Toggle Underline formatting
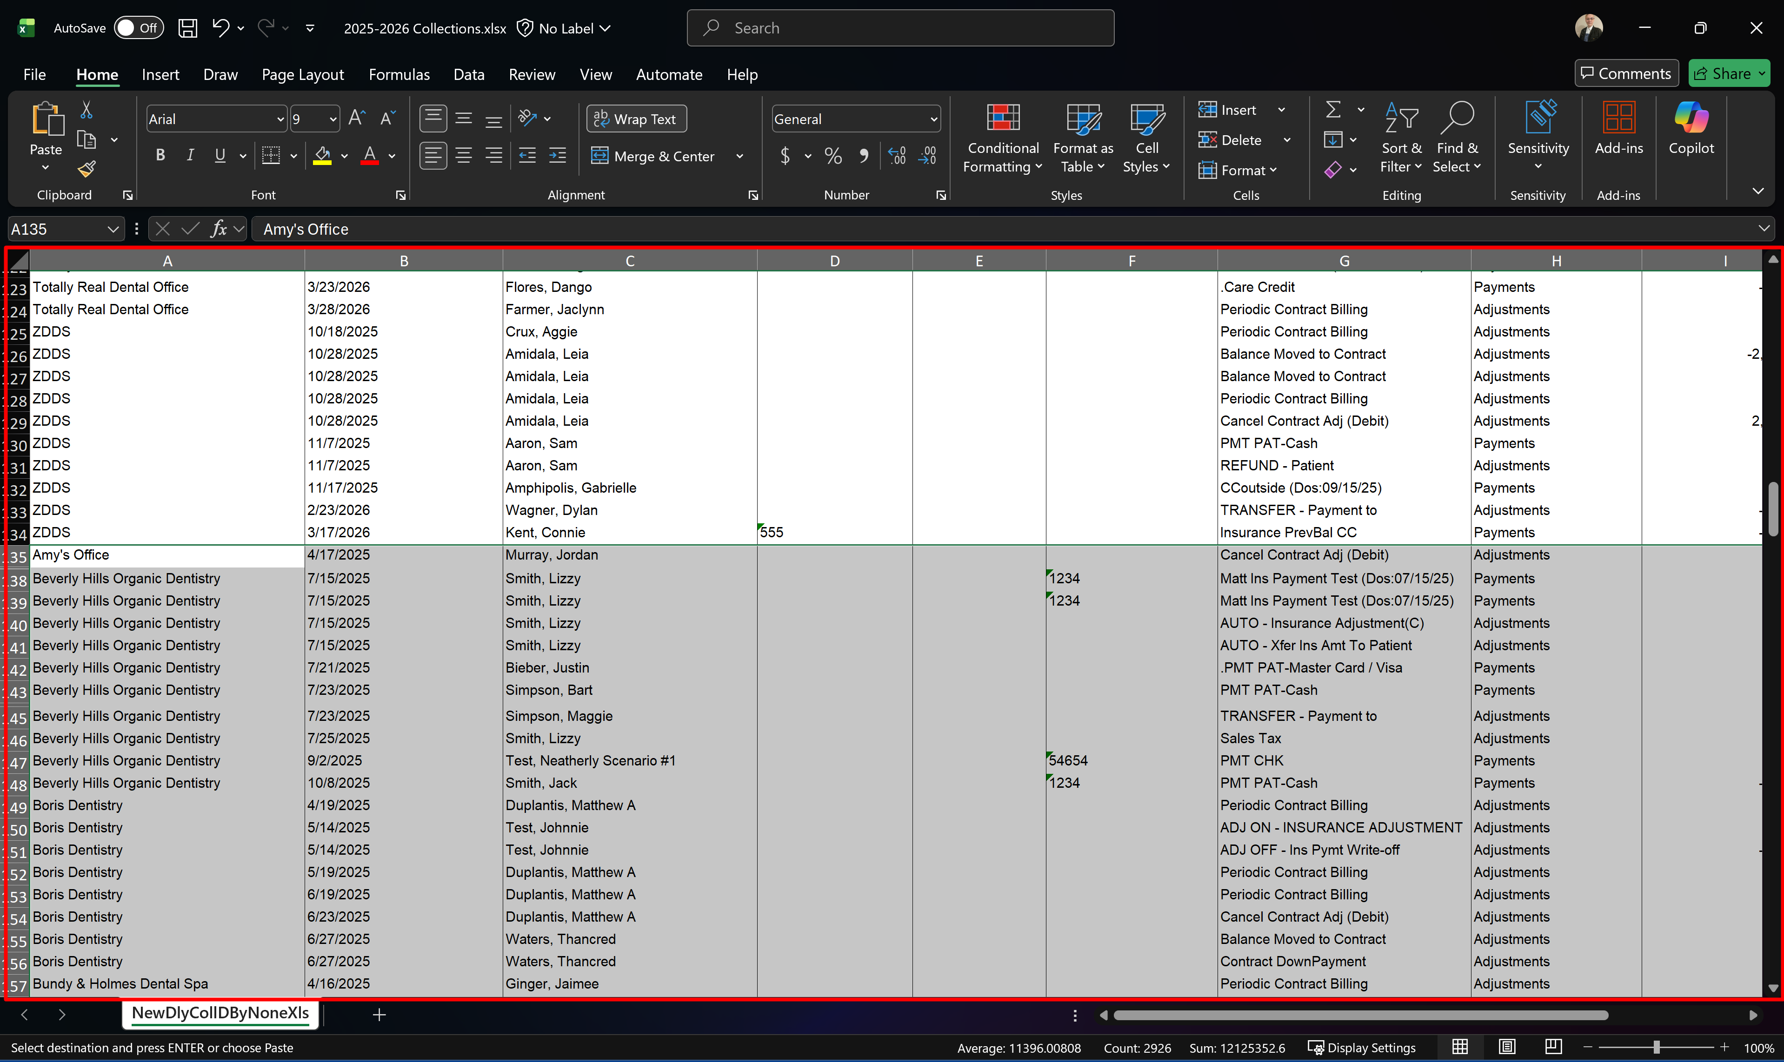The width and height of the screenshot is (1784, 1062). pos(220,155)
